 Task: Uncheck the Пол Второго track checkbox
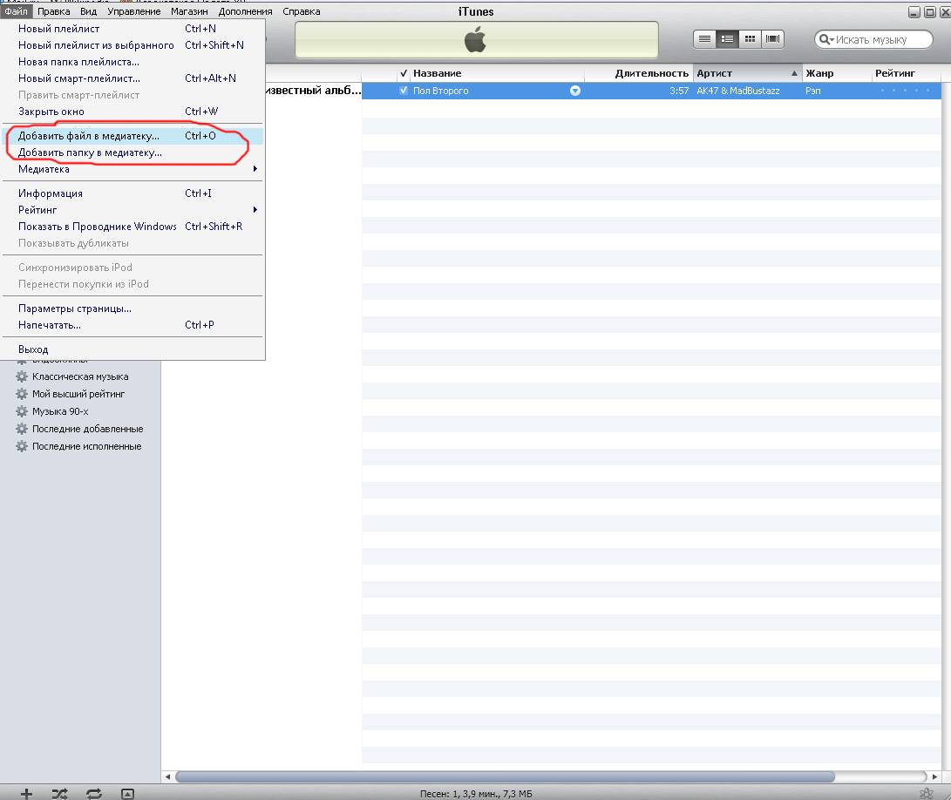404,91
